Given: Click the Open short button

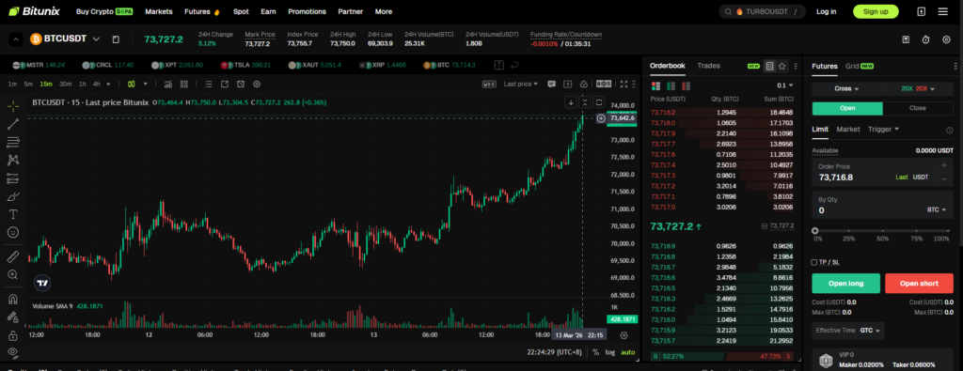Looking at the screenshot, I should [919, 284].
